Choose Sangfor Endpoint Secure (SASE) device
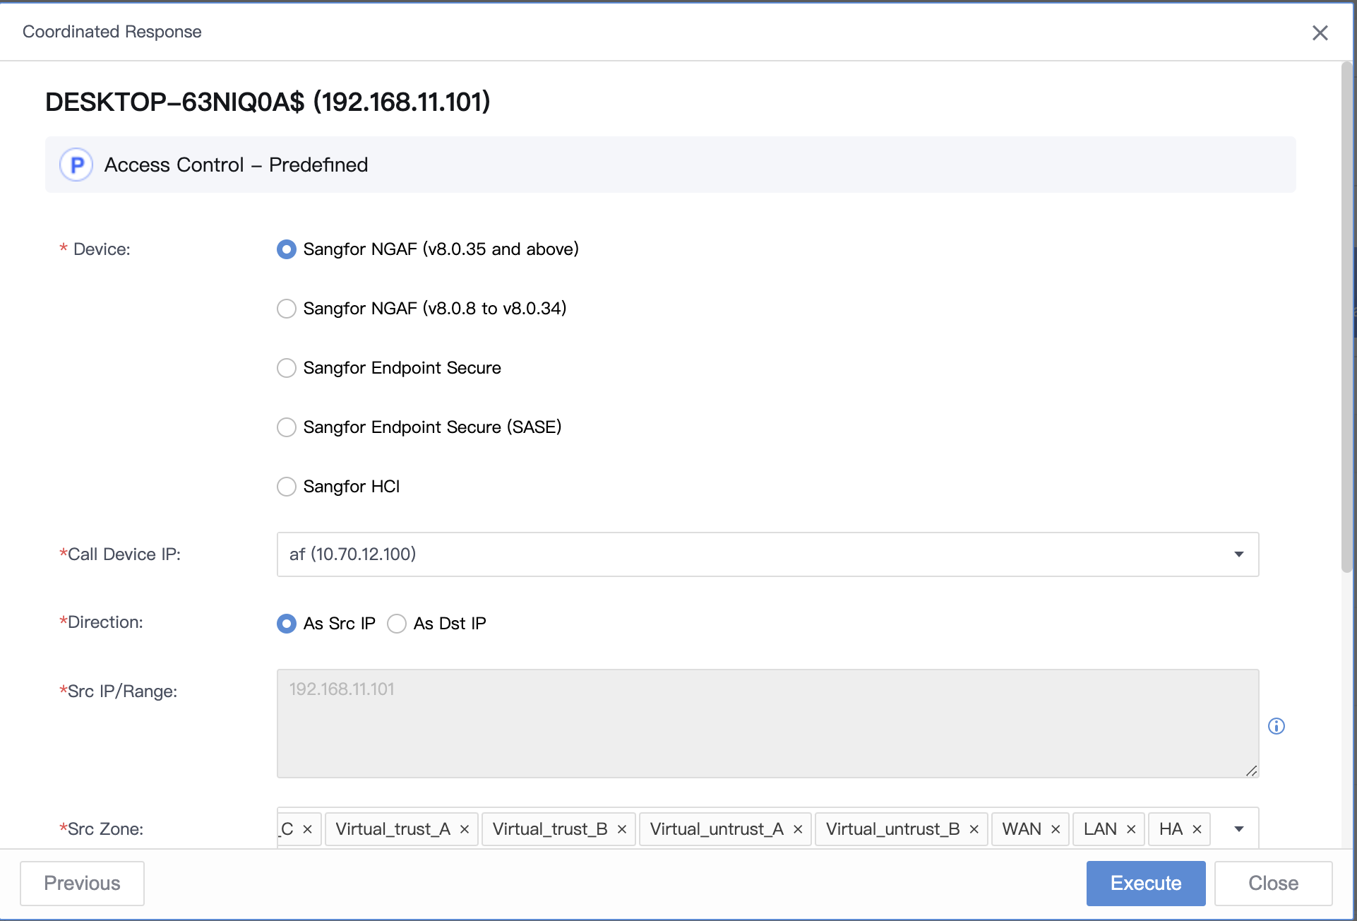 [286, 427]
